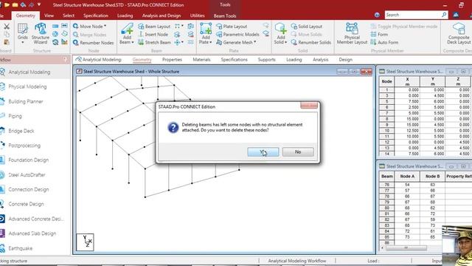Click the Property Ref column header
Screen dimensions: 472x266
coord(459,176)
